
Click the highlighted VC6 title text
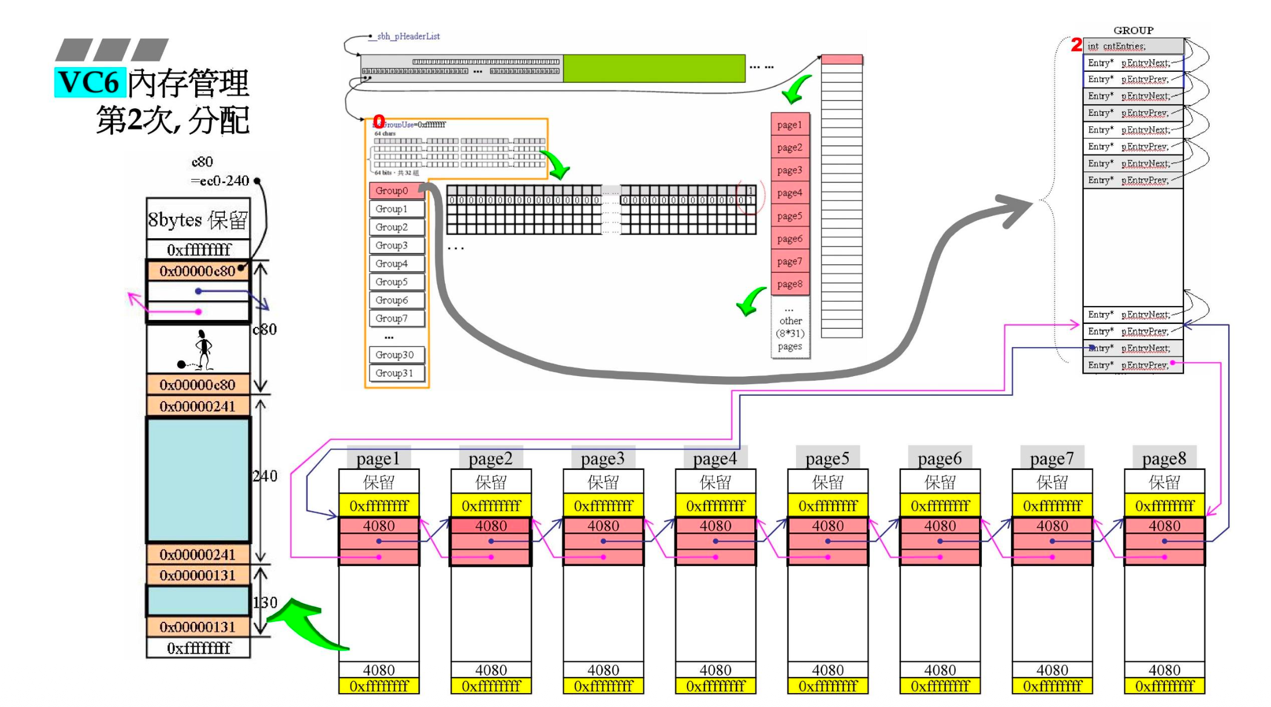(89, 83)
